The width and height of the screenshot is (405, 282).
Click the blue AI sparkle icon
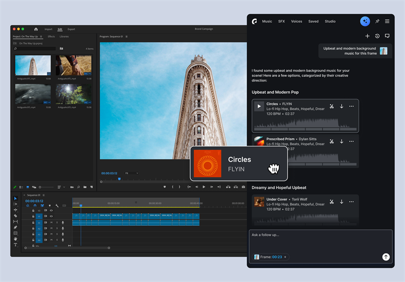[365, 21]
